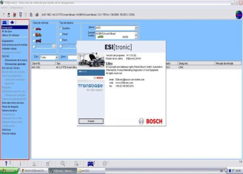Click the input field right of País
Screen dimensions: 243x174
tap(72, 57)
